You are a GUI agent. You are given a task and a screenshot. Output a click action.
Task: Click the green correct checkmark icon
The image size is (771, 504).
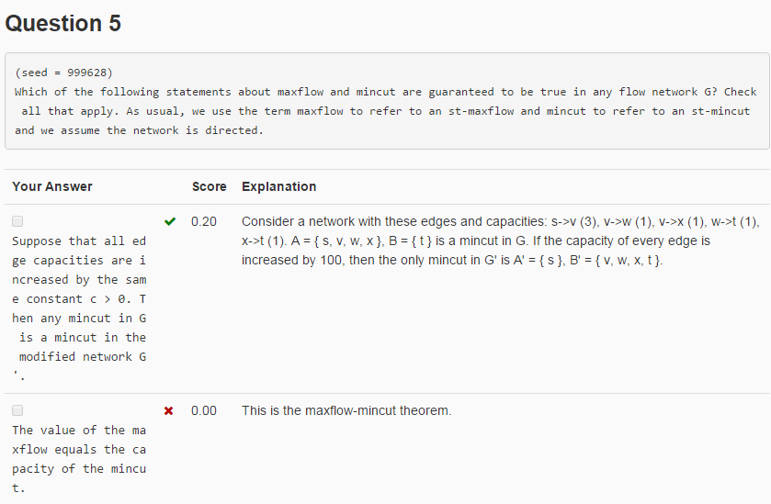coord(170,221)
